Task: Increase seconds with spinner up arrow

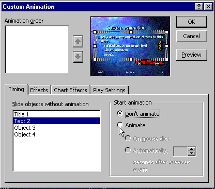Action: [192, 149]
